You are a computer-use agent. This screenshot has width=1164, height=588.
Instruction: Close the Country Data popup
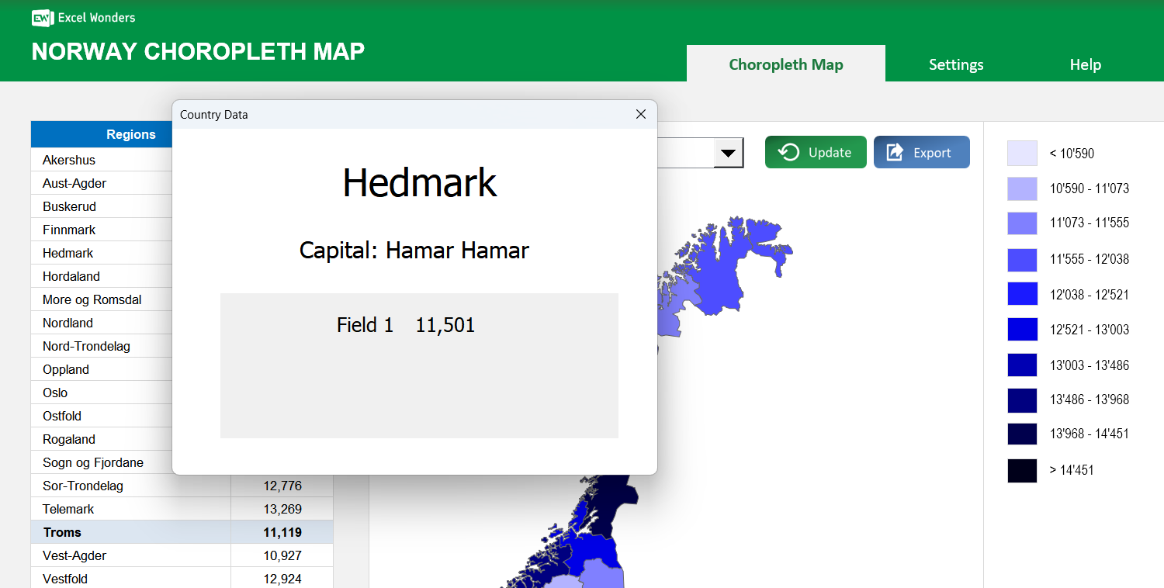pos(640,114)
